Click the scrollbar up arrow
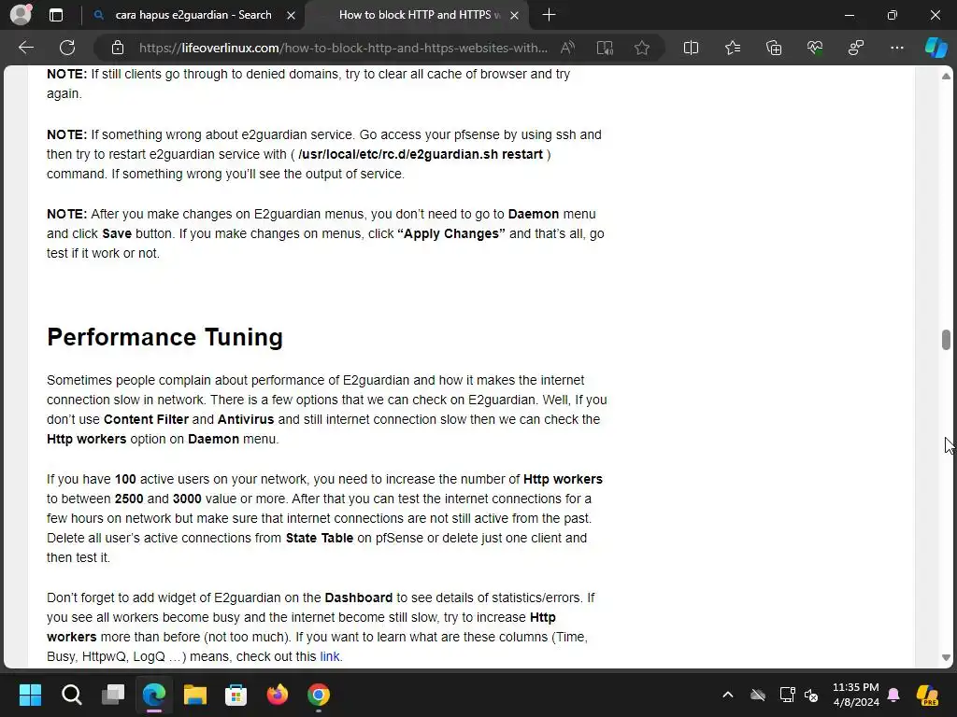The width and height of the screenshot is (957, 717). [946, 77]
